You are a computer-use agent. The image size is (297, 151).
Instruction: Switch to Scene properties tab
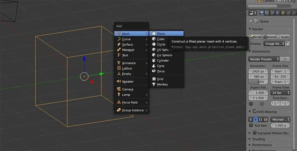pos(272,13)
